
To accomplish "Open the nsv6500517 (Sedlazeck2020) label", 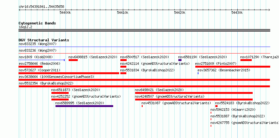I will point(145,57).
